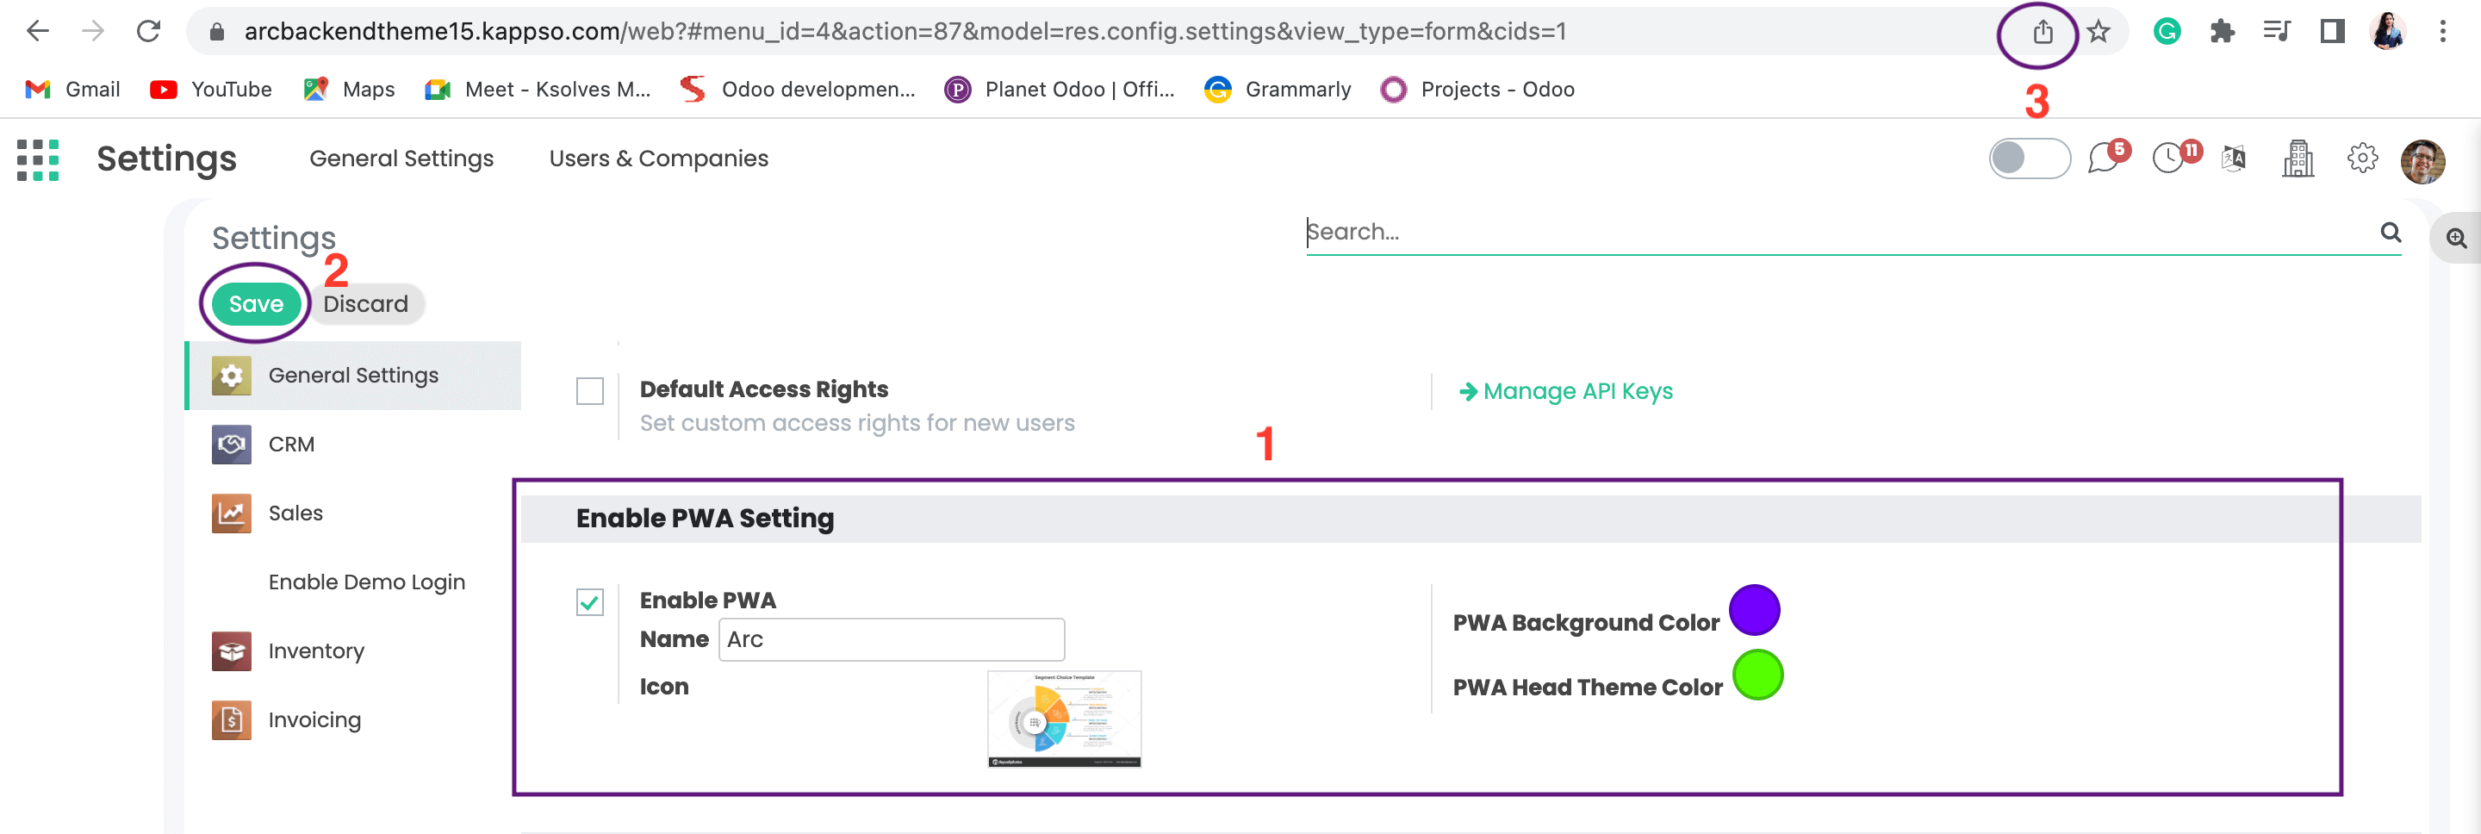2481x834 pixels.
Task: Click the translation language icon
Action: click(x=2234, y=159)
